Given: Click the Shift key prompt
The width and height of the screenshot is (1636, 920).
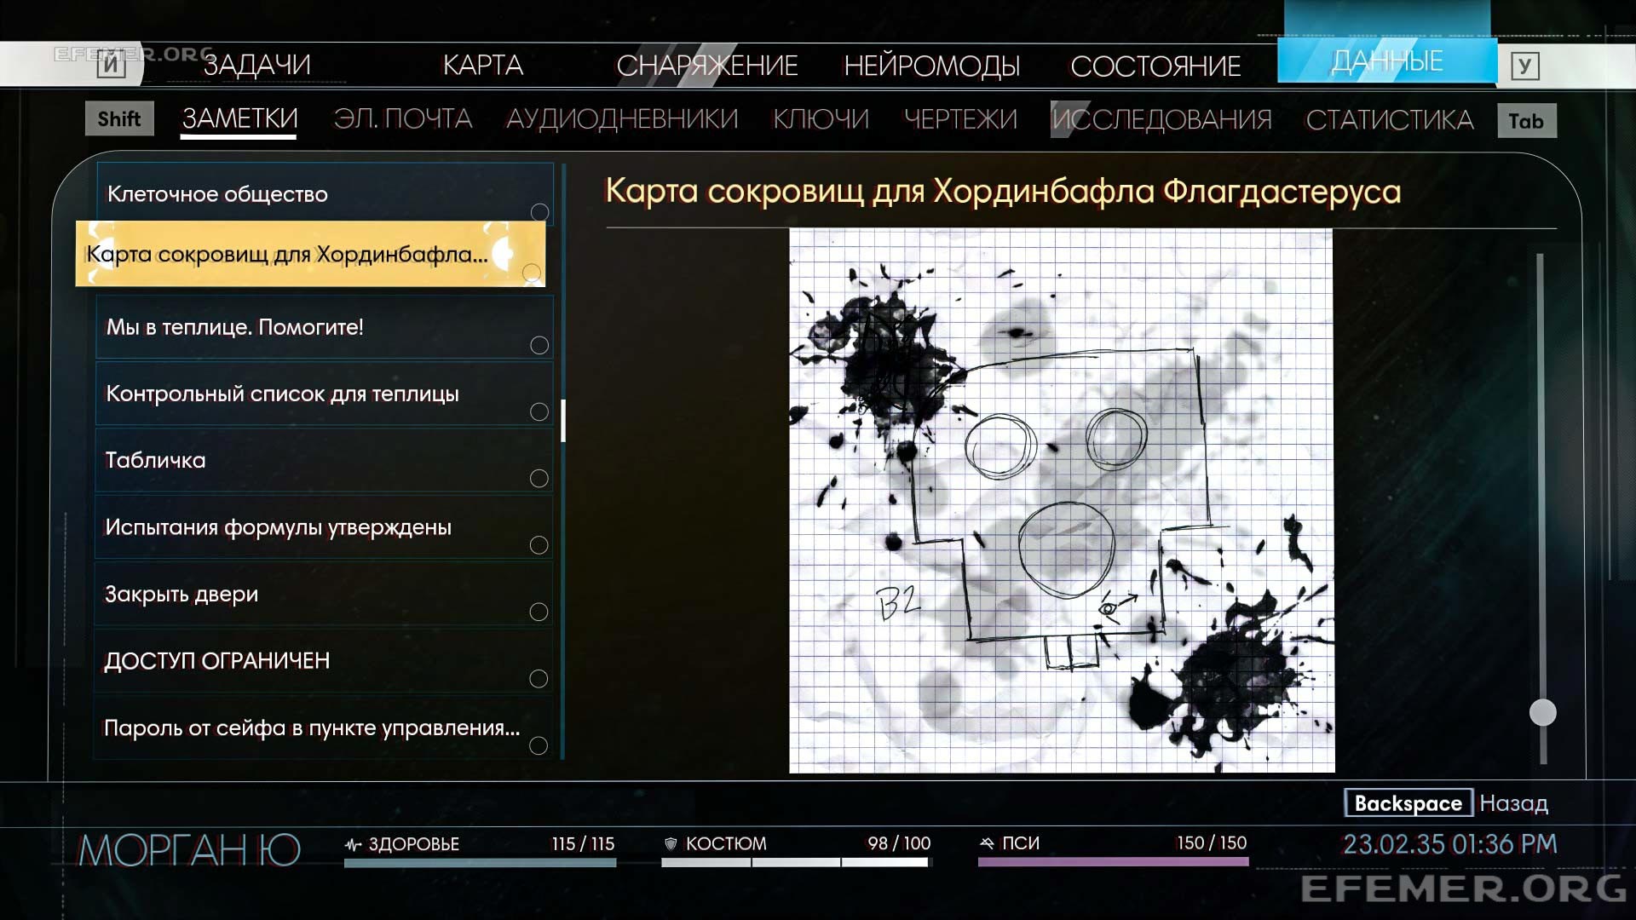Looking at the screenshot, I should pyautogui.click(x=119, y=118).
